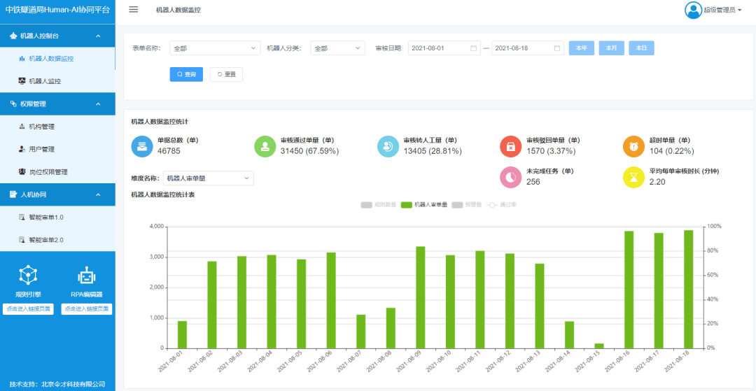The height and width of the screenshot is (391, 756).
Task: Click the RPA编辑器 robot icon
Action: pyautogui.click(x=86, y=275)
